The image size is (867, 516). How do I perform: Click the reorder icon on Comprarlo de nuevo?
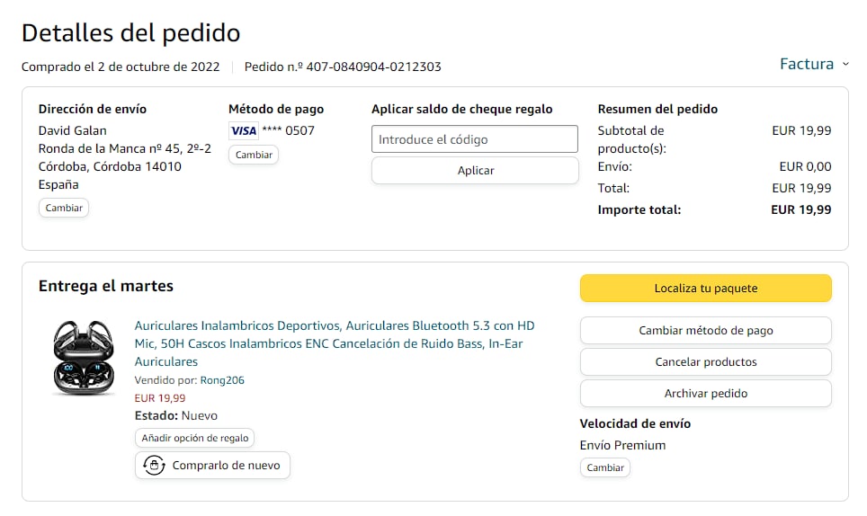pos(154,466)
